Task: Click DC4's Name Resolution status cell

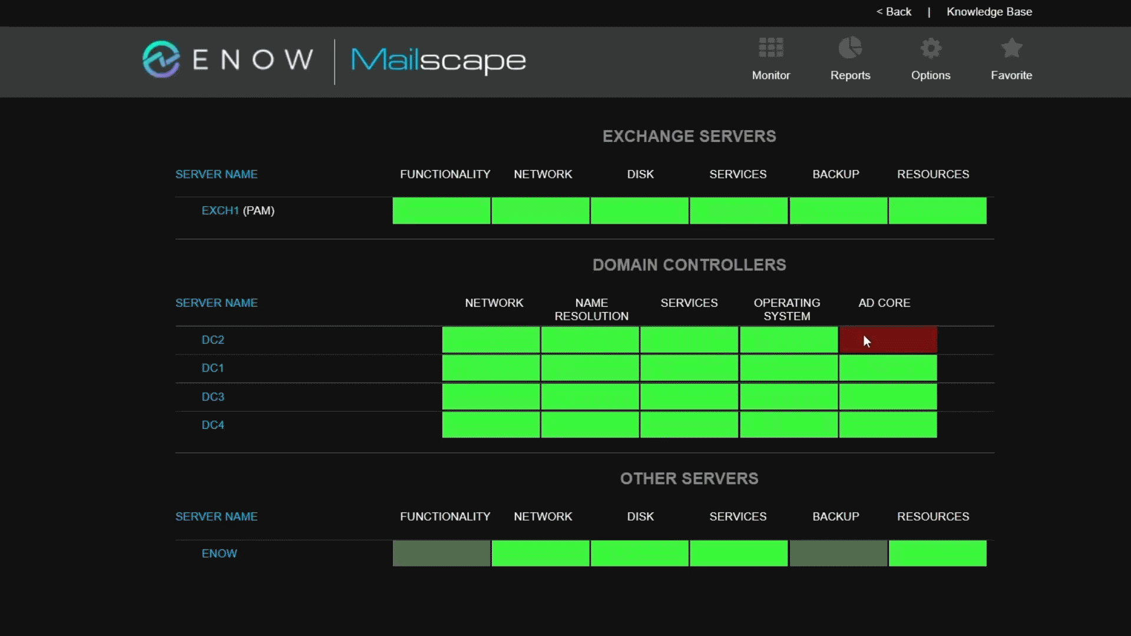Action: 590,425
